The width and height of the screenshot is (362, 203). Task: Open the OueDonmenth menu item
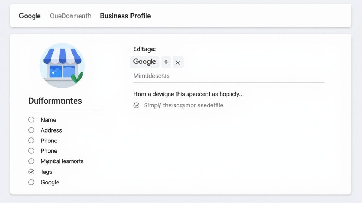[x=70, y=16]
